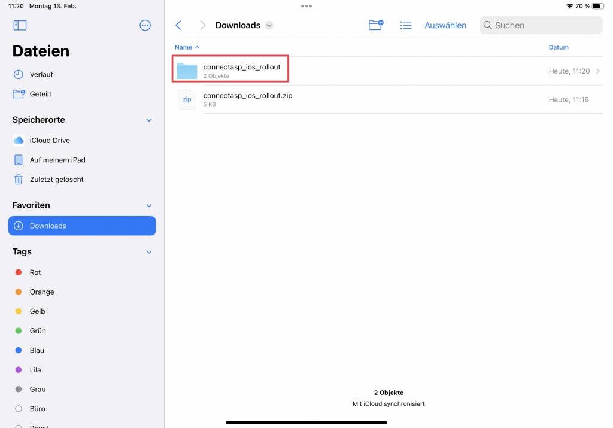Select the Rot color tag
This screenshot has height=428, width=613.
click(35, 272)
